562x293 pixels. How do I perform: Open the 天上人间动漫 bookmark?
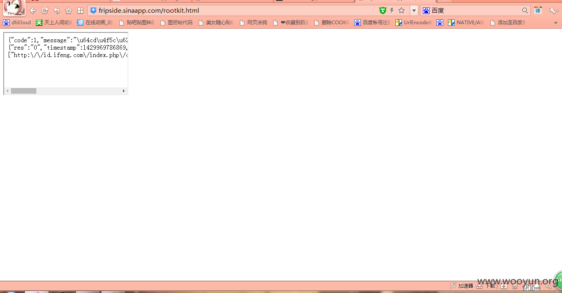(x=54, y=23)
